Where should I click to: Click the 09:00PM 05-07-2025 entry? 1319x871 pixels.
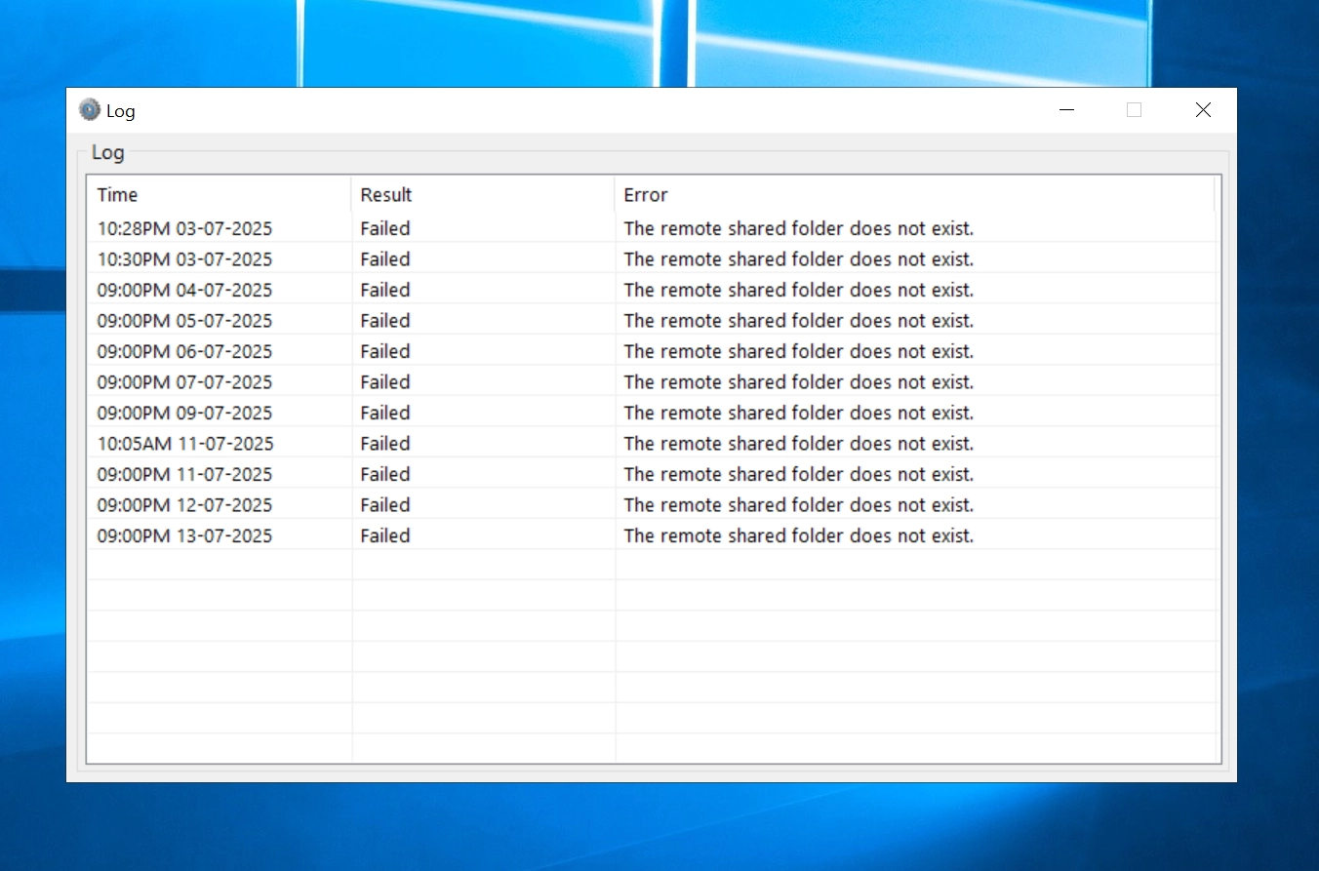[184, 321]
